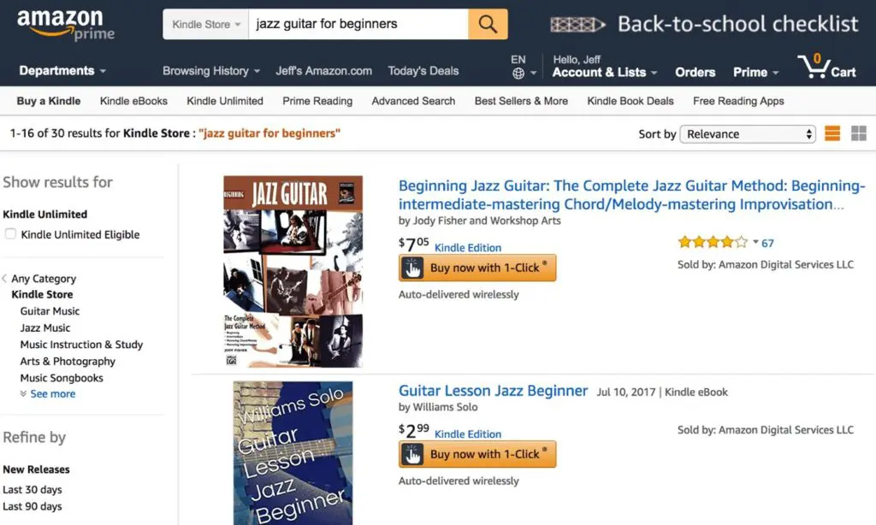Switch results to list view
The image size is (876, 525).
click(x=832, y=134)
